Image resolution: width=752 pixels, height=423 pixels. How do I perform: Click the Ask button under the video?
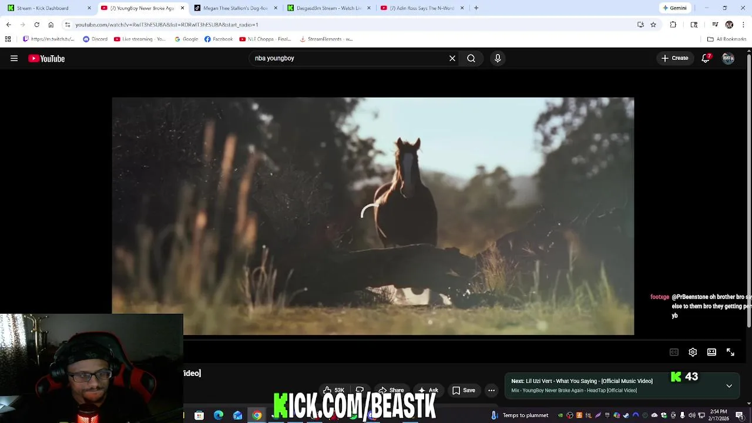(x=428, y=390)
